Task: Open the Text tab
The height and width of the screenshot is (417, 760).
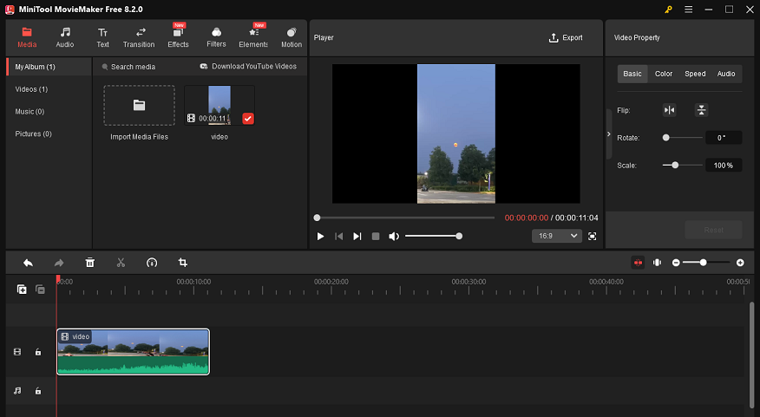Action: tap(102, 38)
